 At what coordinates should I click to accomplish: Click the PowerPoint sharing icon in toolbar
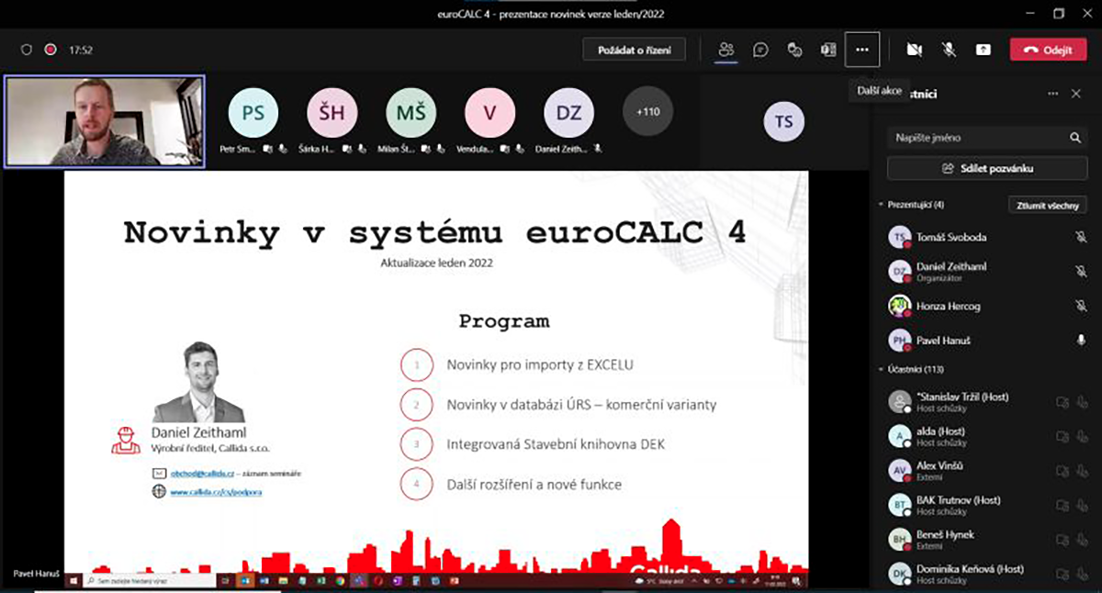[828, 50]
